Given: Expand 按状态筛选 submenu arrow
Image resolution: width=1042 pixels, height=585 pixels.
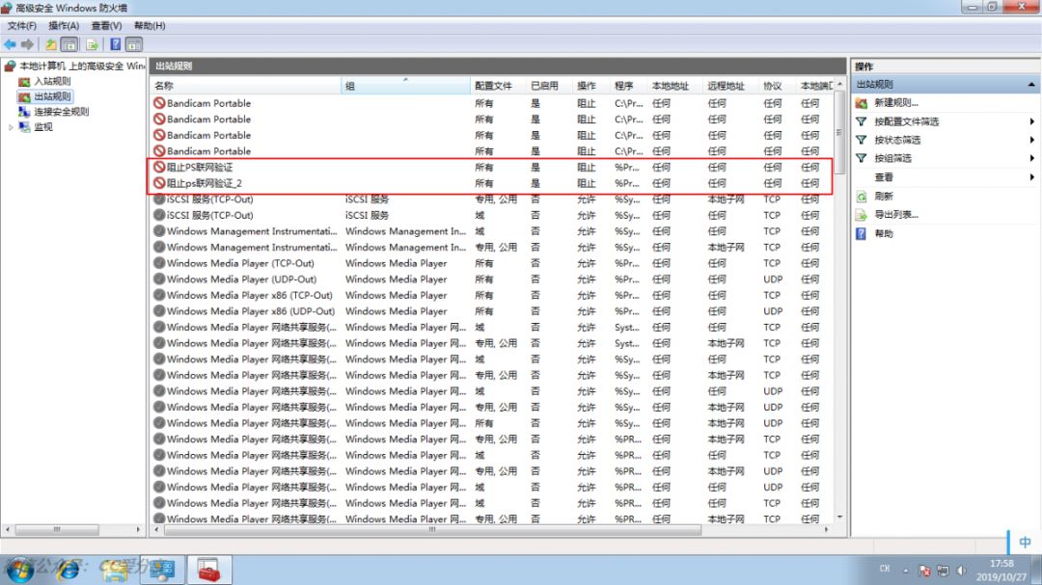Looking at the screenshot, I should click(x=1031, y=140).
